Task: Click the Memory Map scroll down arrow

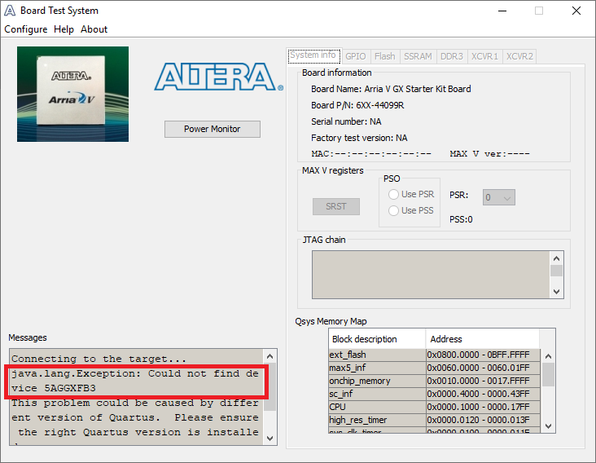Action: tap(548, 426)
